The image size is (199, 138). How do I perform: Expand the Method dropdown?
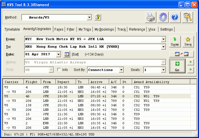(89, 17)
